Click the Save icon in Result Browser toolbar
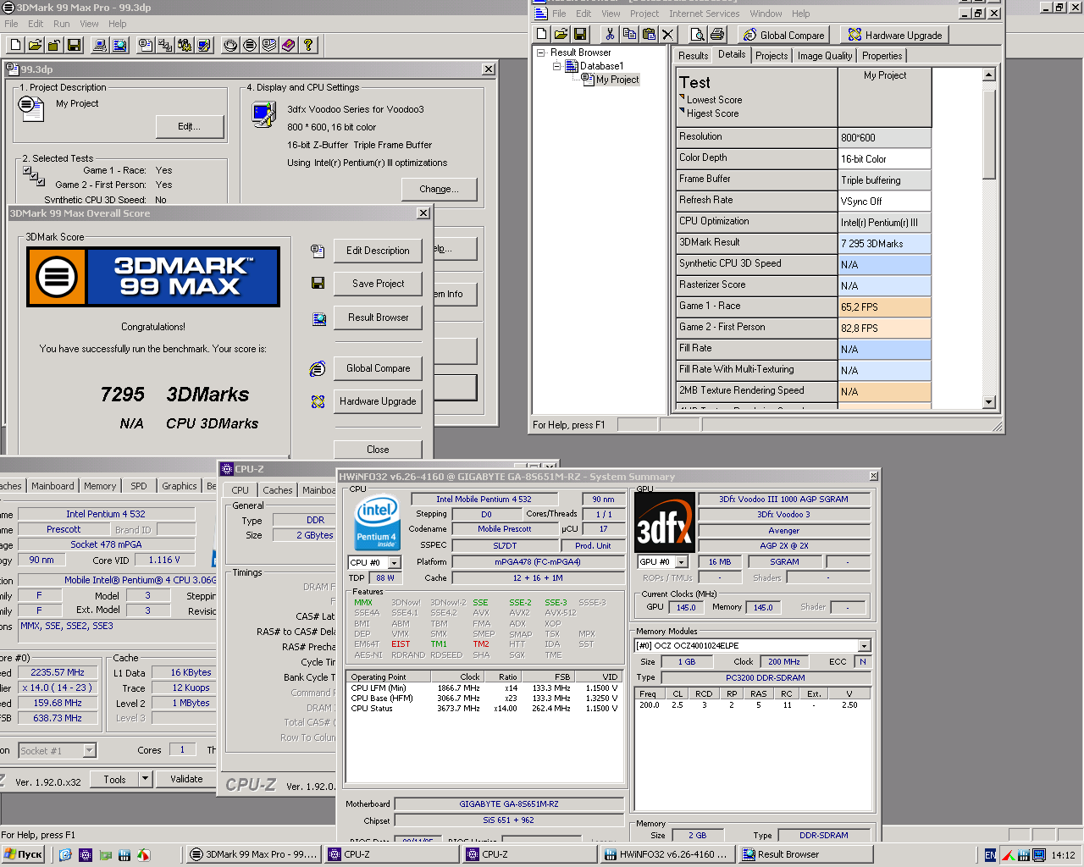 pyautogui.click(x=580, y=34)
